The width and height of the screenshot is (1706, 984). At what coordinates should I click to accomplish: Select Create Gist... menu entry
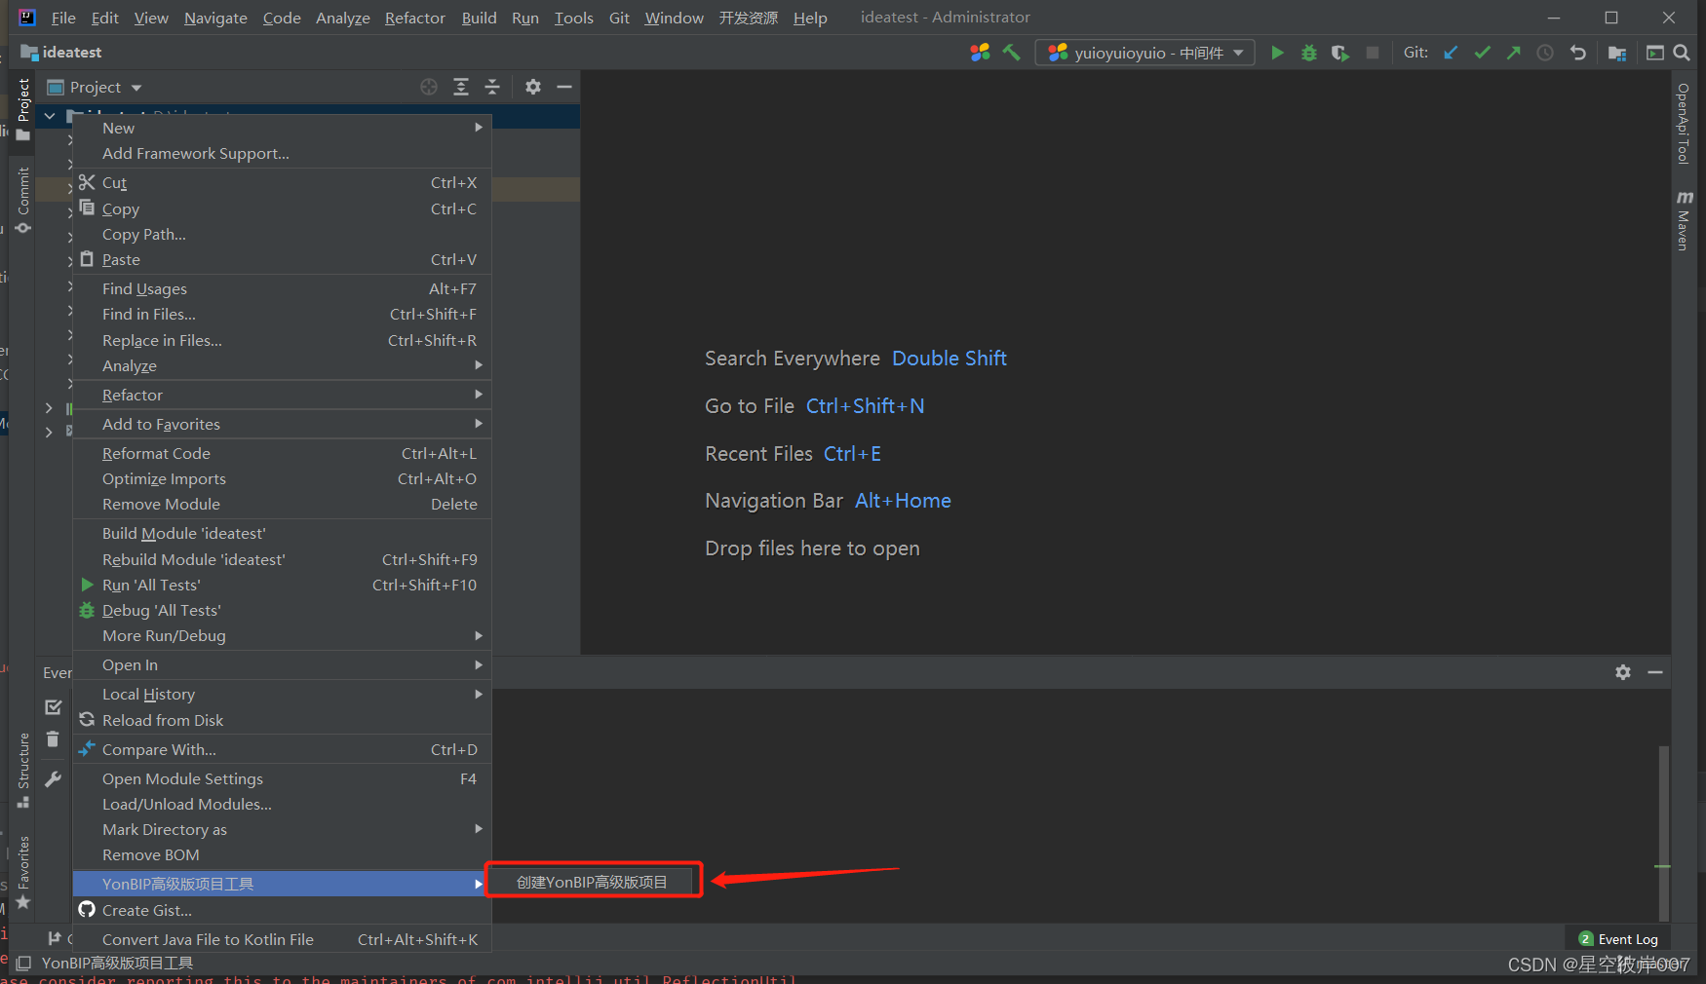pyautogui.click(x=283, y=910)
